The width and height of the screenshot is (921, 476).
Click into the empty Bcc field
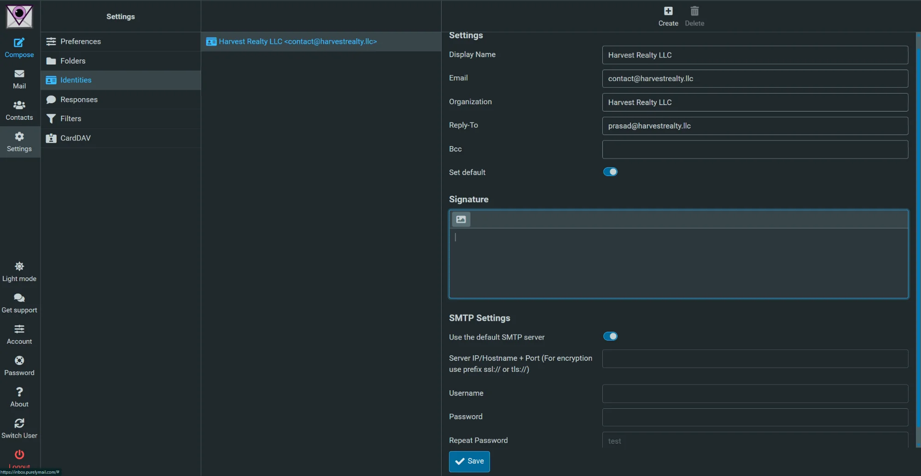point(755,149)
